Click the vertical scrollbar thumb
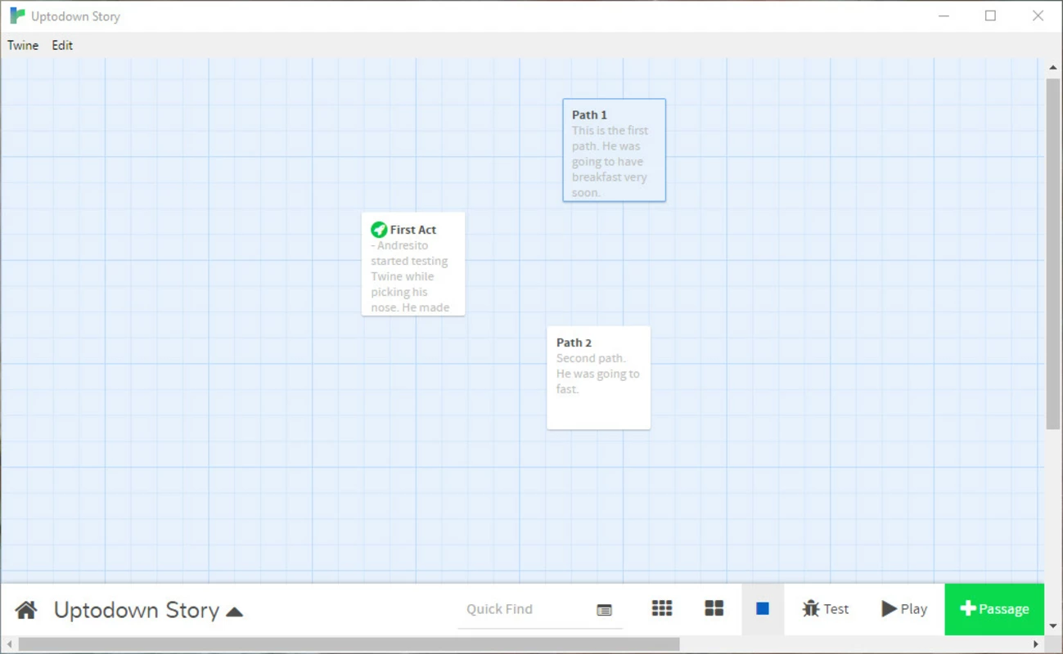1063x654 pixels. coord(1052,253)
